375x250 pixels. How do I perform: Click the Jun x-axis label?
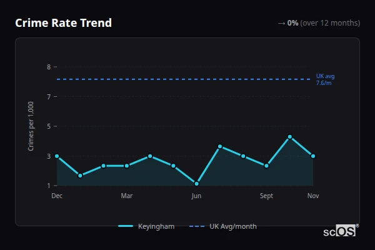pos(196,196)
